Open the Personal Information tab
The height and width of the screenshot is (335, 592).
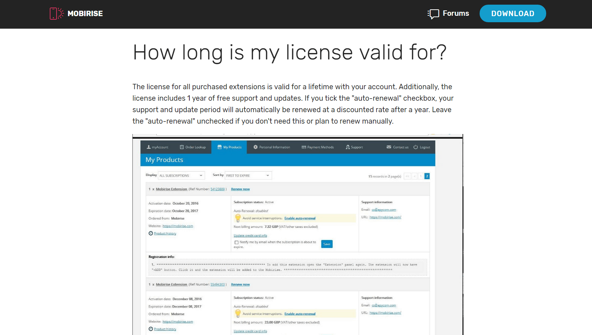(272, 147)
